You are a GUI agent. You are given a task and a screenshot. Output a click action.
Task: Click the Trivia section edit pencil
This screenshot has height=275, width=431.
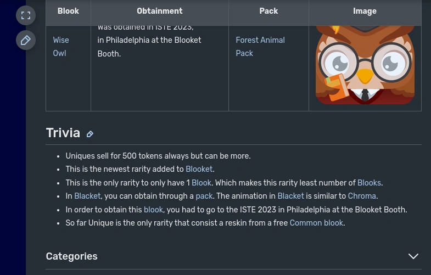(x=90, y=134)
